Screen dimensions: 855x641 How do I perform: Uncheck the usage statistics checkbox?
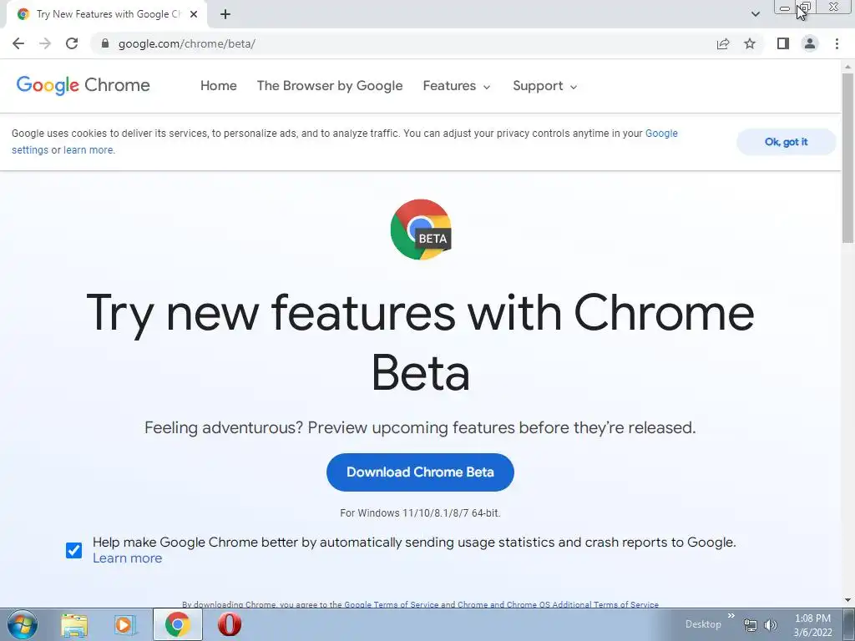click(73, 551)
